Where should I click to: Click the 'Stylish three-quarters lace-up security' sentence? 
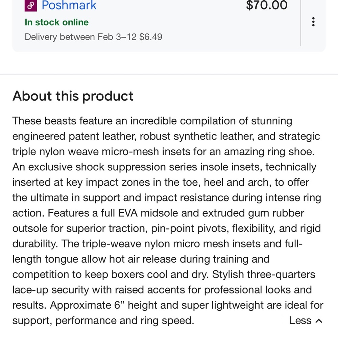[x=264, y=274]
